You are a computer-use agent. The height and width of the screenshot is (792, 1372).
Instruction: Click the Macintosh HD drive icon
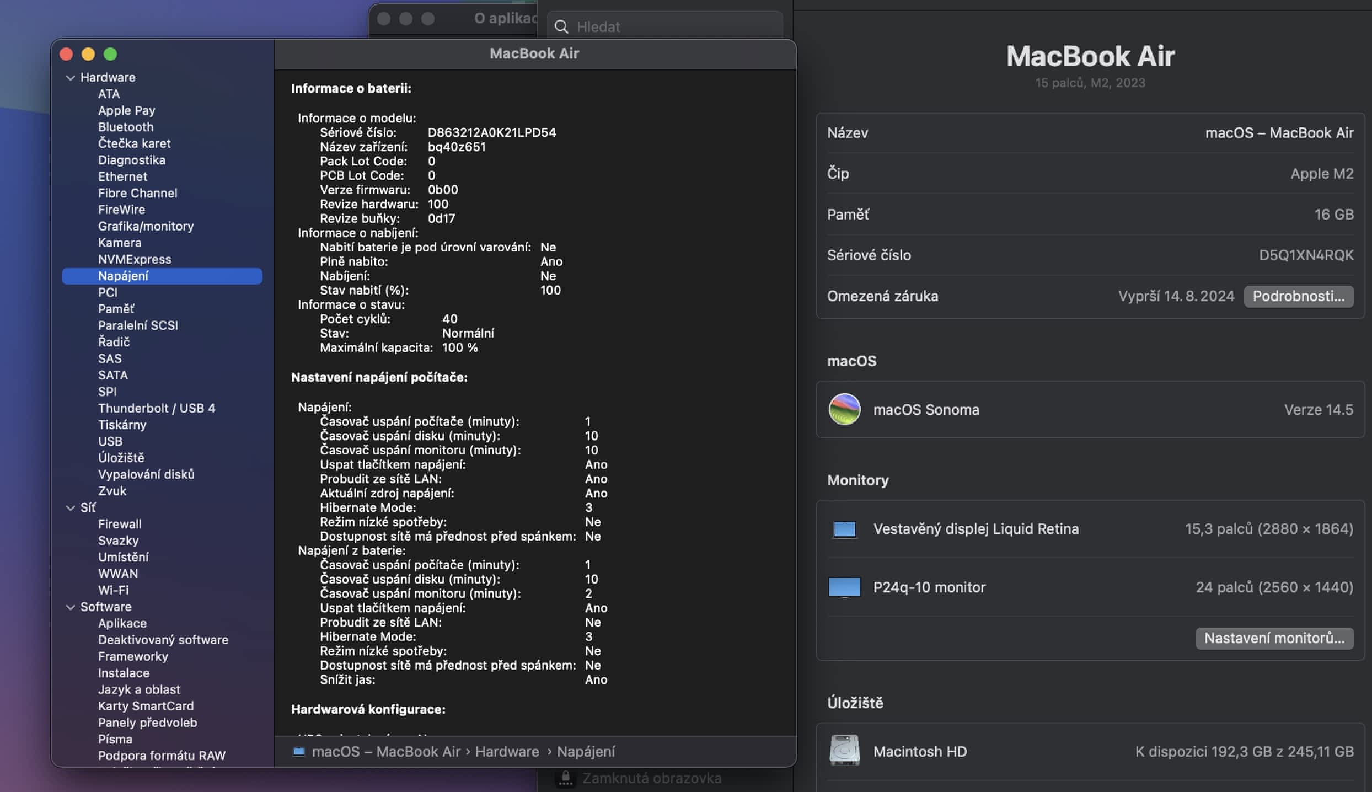(844, 751)
